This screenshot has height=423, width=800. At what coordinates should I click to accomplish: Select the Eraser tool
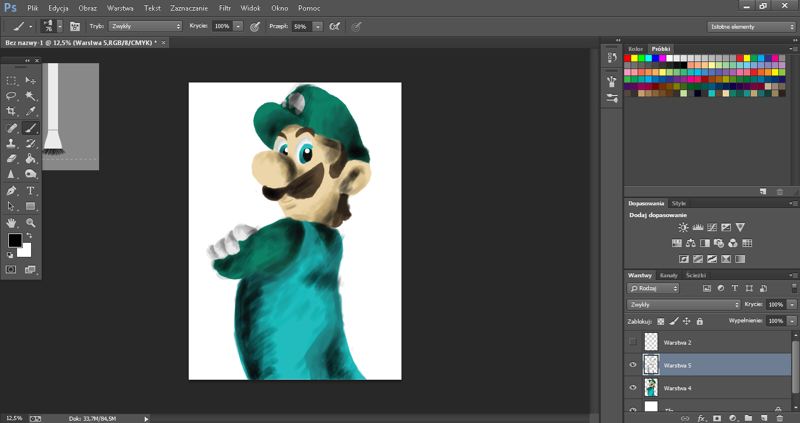tap(11, 159)
